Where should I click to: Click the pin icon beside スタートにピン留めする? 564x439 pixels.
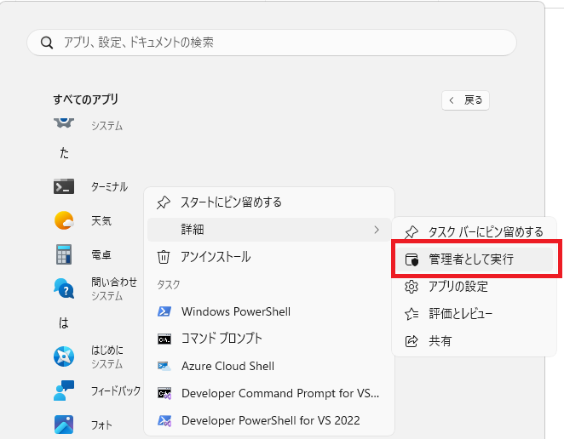click(164, 202)
